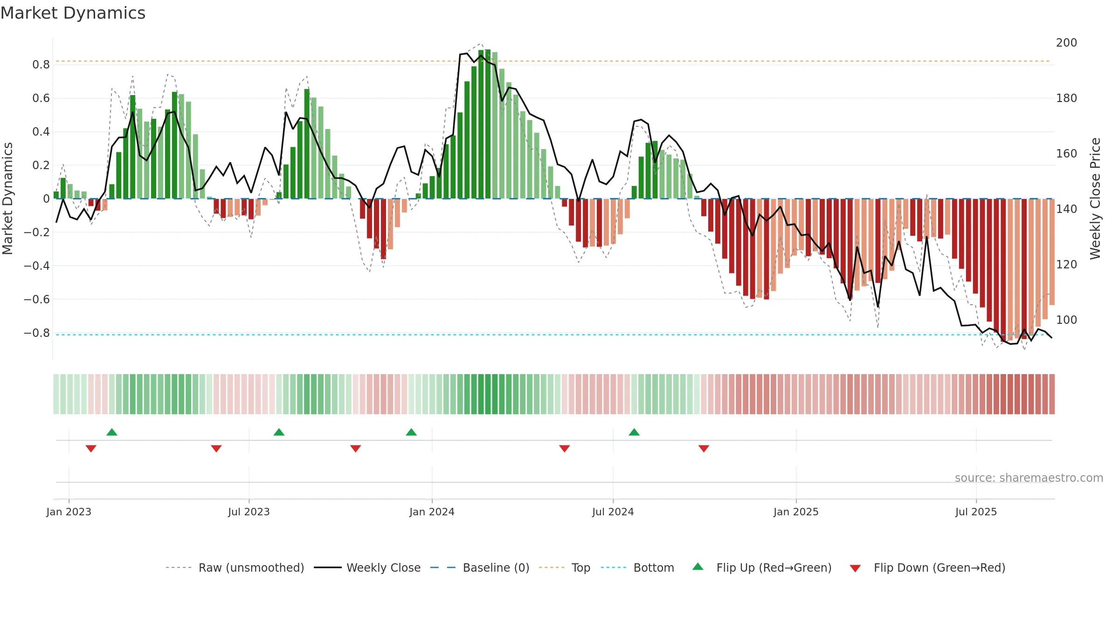Click the Flip Up triangle just before Jan 2024
Image resolution: width=1119 pixels, height=629 pixels.
coord(411,432)
